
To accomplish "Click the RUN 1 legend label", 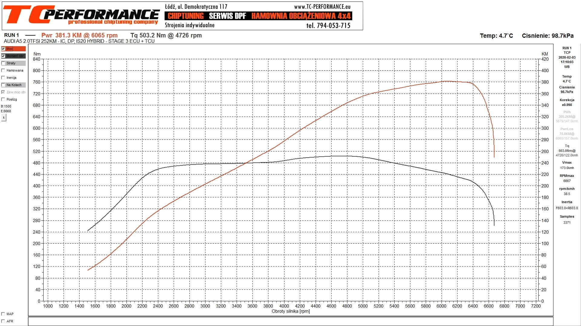I will [11, 35].
